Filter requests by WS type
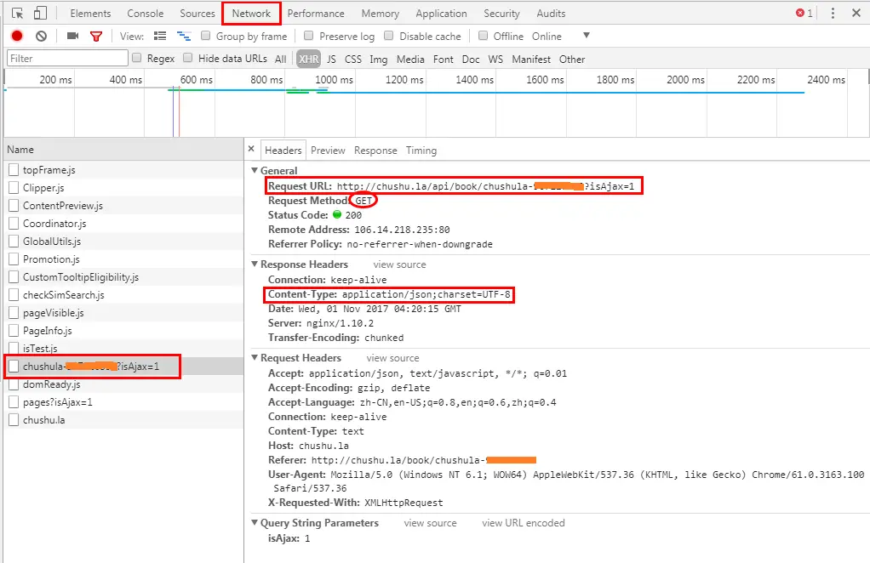 point(495,59)
